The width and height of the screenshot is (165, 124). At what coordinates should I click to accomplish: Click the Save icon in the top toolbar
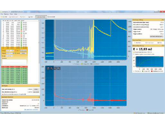31,17
